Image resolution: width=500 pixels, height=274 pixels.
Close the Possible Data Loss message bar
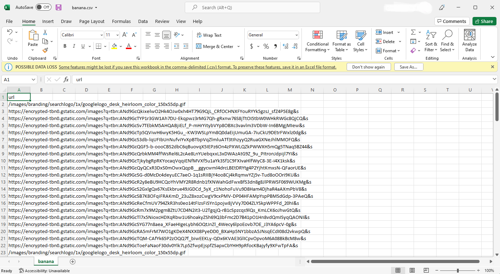493,67
